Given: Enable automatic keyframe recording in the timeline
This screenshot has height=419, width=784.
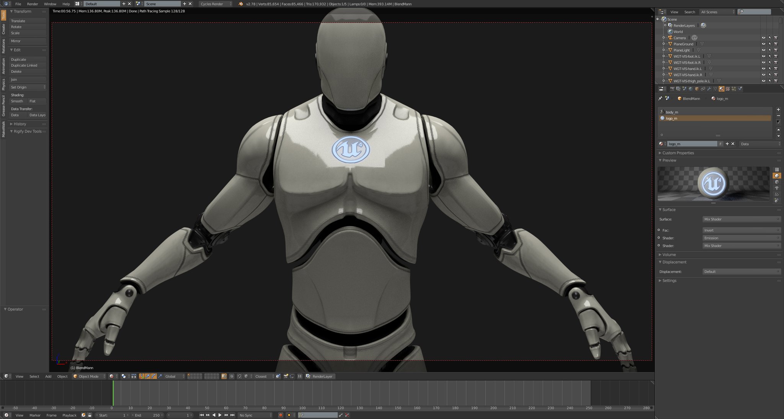Looking at the screenshot, I should click(x=281, y=415).
